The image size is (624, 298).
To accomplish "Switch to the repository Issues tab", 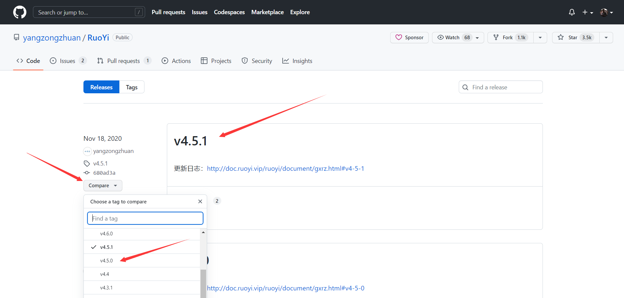I will coord(68,61).
